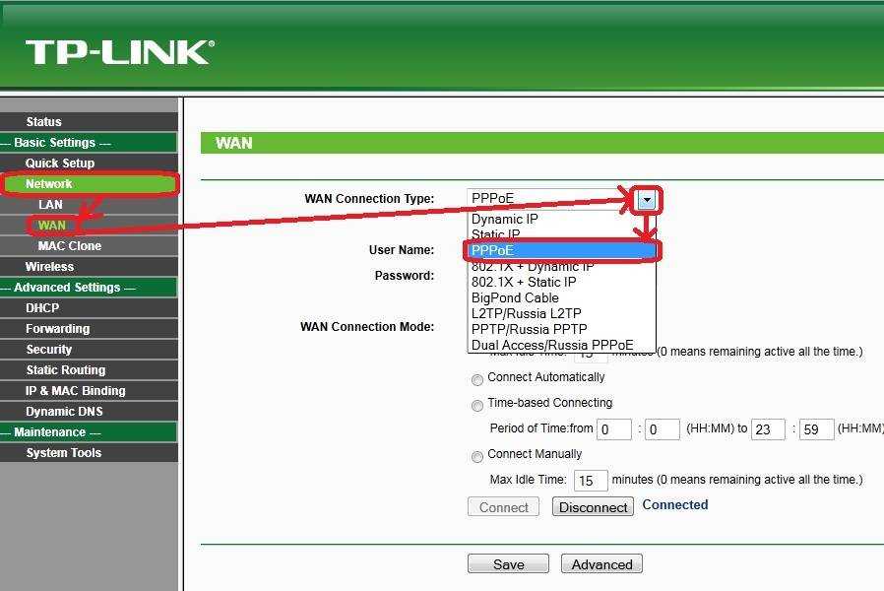Image resolution: width=884 pixels, height=591 pixels.
Task: Open the MAC Clone page
Action: (69, 246)
